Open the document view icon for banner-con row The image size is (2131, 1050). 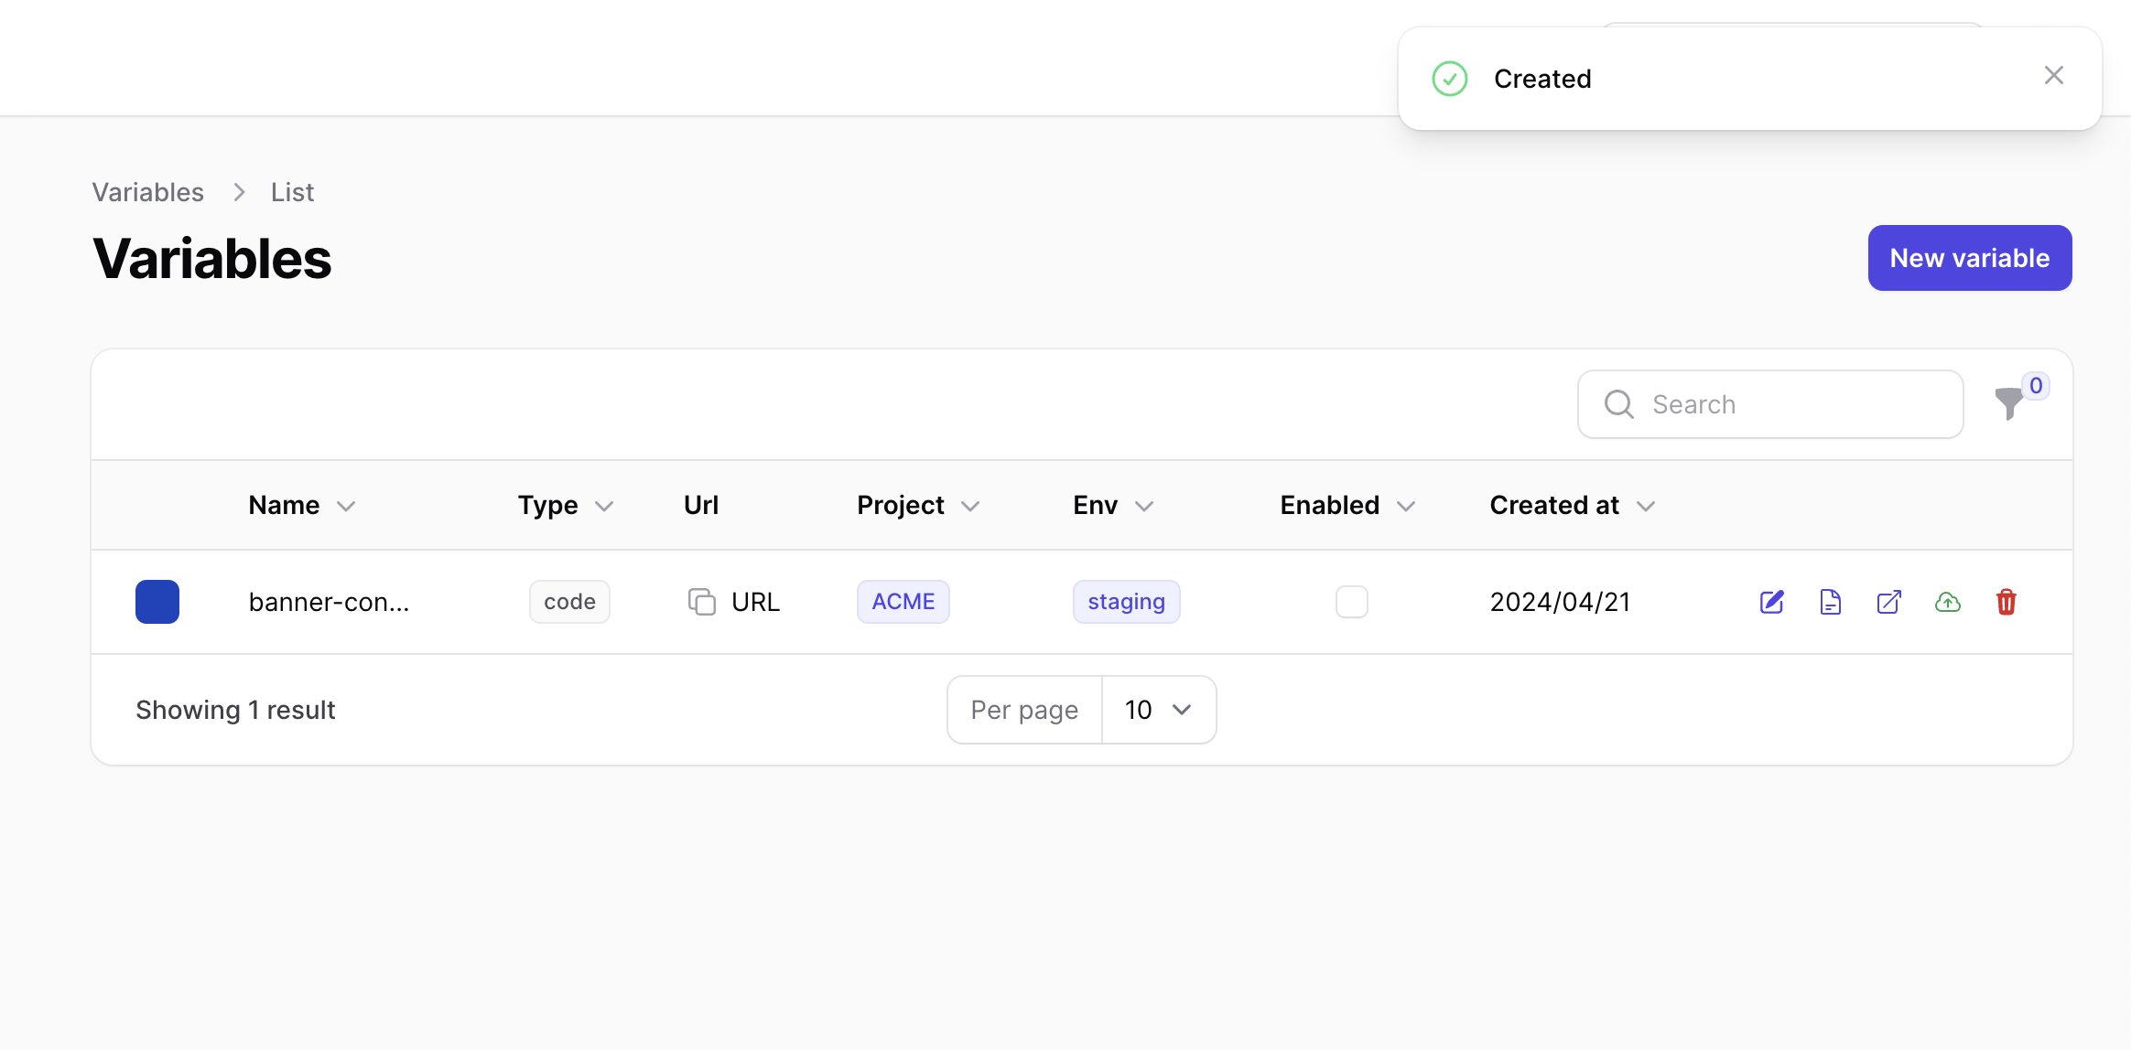[x=1830, y=602]
